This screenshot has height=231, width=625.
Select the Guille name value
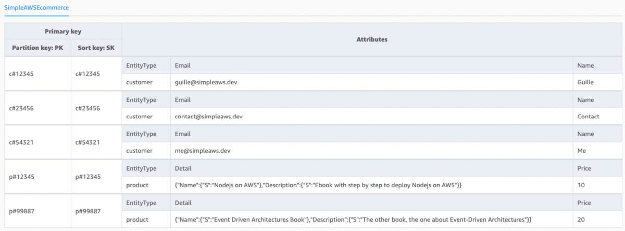(585, 82)
